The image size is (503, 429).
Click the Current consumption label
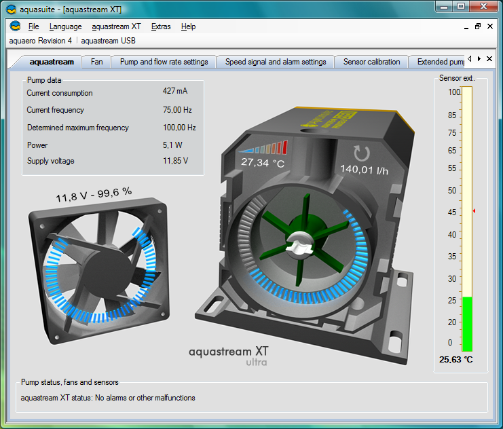pos(60,93)
